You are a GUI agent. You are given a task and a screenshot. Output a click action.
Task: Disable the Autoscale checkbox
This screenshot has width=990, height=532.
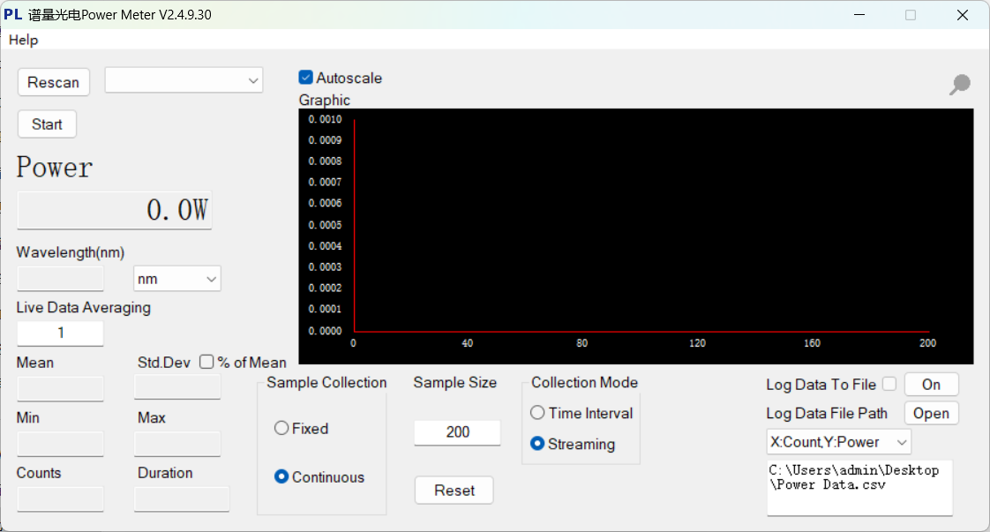click(306, 78)
